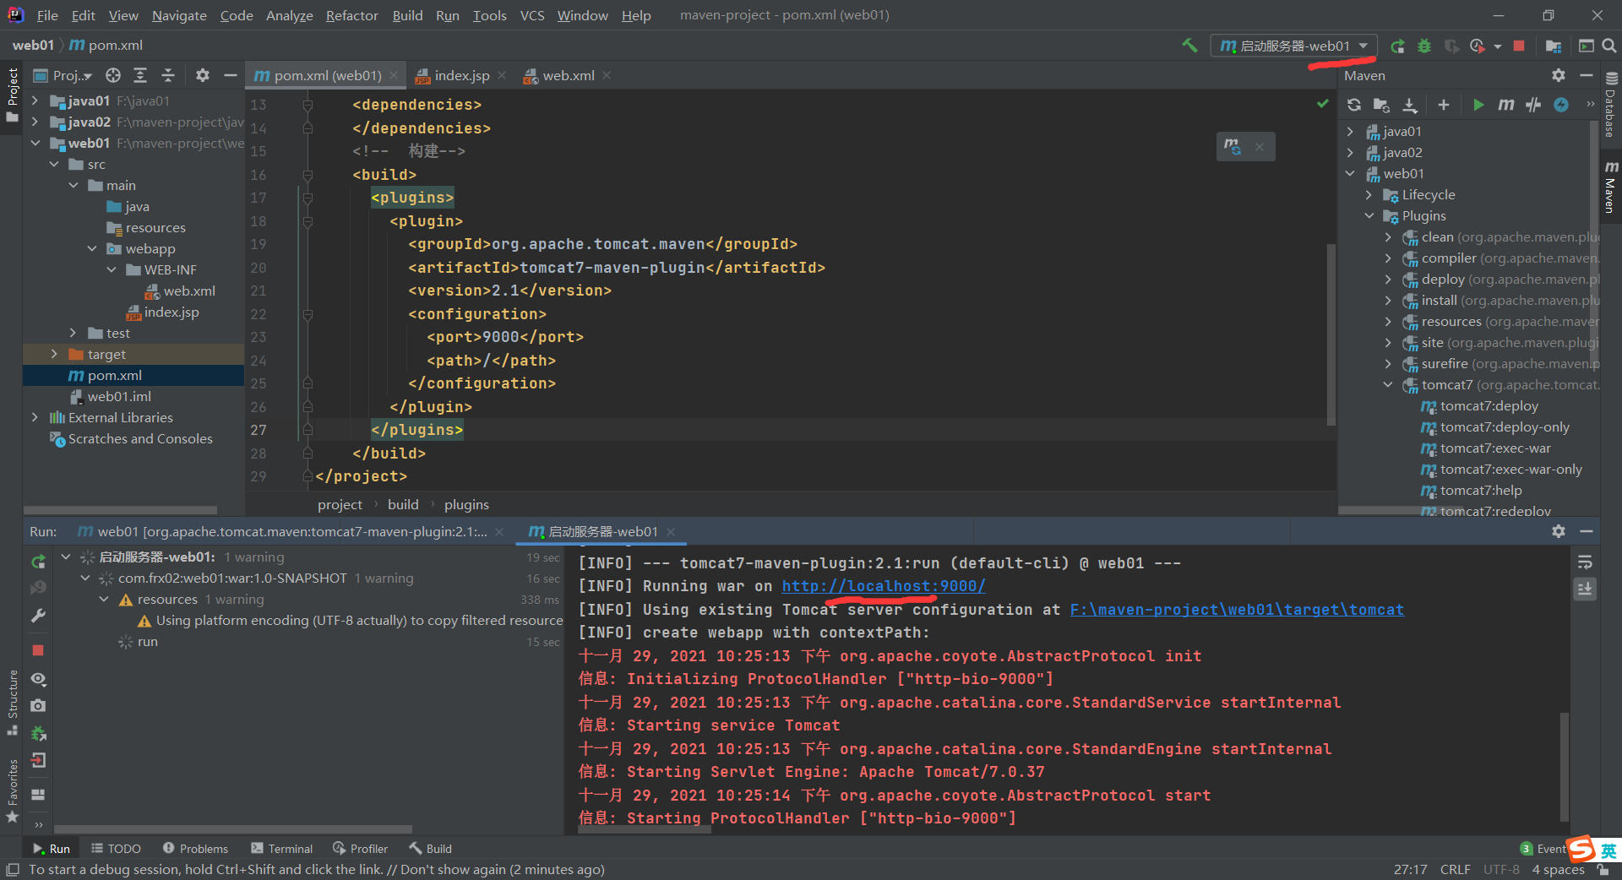The width and height of the screenshot is (1622, 880).
Task: Open the http://localhost:9000/ link
Action: point(883,585)
